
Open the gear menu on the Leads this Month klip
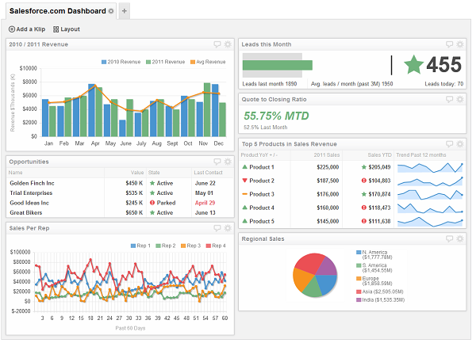click(460, 44)
